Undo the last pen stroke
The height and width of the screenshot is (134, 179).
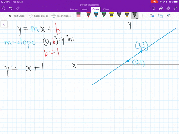pos(11,8)
